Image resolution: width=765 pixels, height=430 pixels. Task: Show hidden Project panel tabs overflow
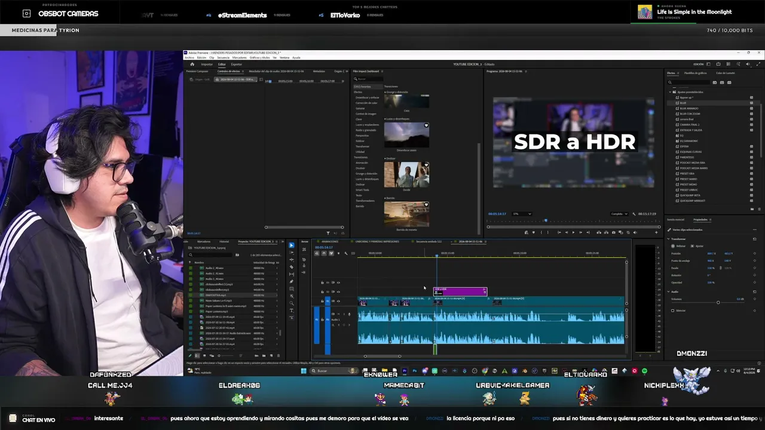click(283, 241)
